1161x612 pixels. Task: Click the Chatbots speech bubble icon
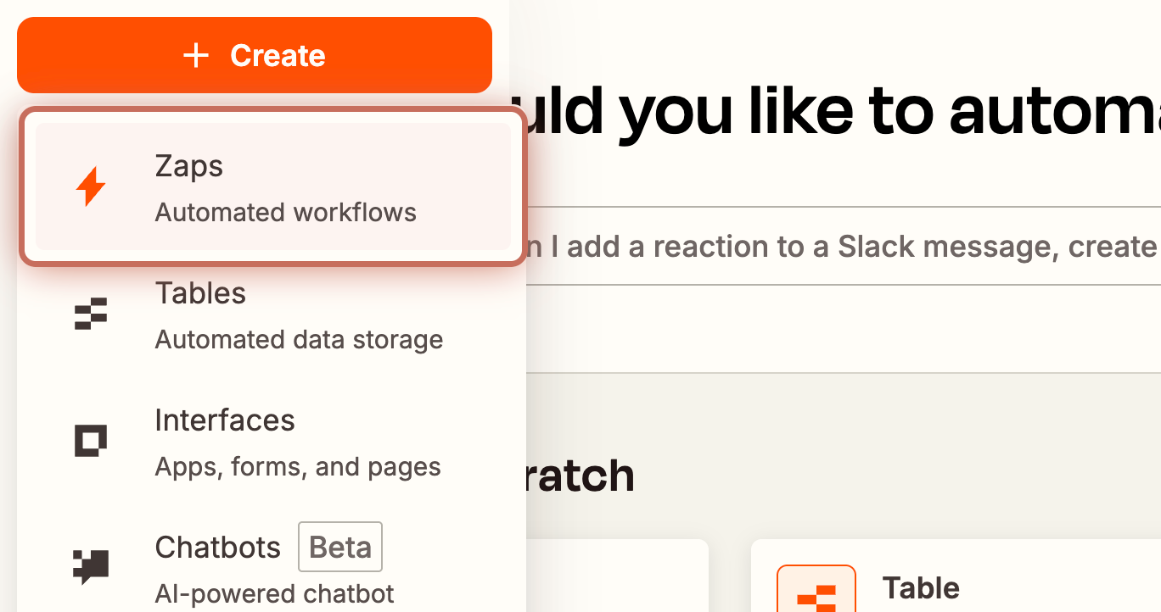click(x=91, y=568)
